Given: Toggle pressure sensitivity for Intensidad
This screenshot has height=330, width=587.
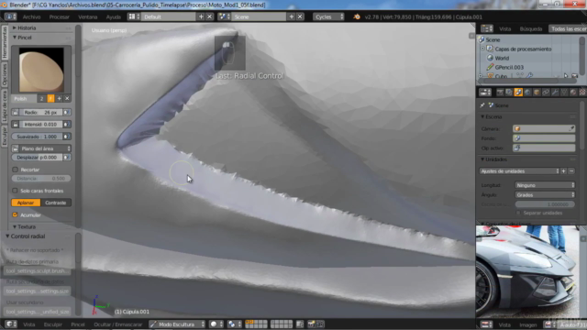Looking at the screenshot, I should point(67,125).
